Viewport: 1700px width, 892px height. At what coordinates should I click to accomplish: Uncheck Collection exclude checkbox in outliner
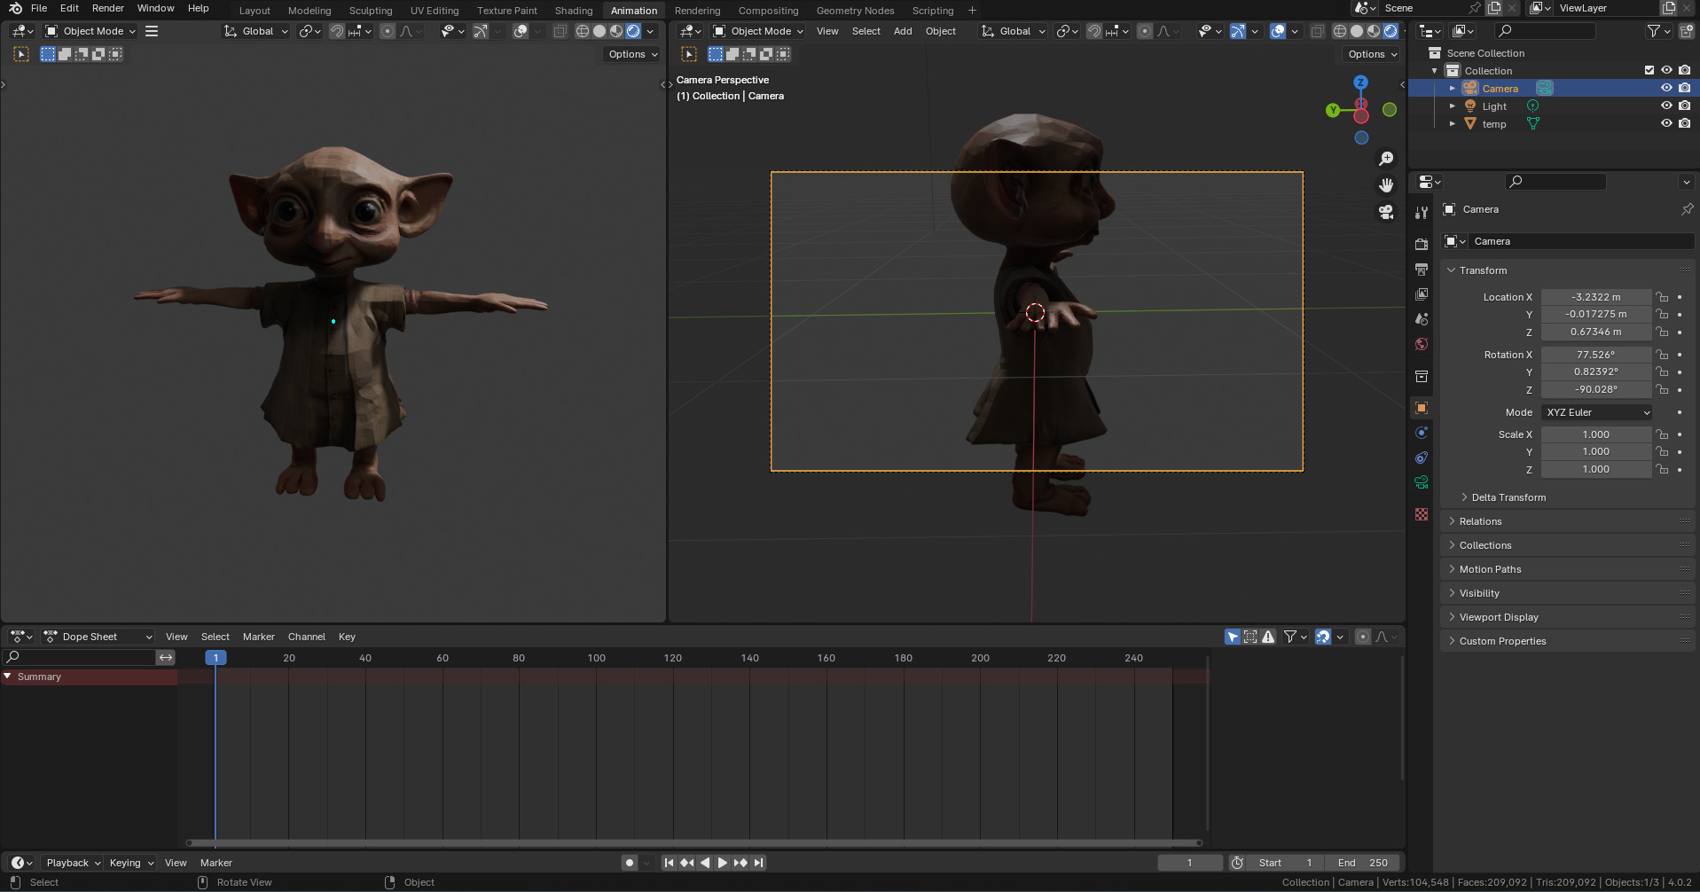pyautogui.click(x=1649, y=70)
